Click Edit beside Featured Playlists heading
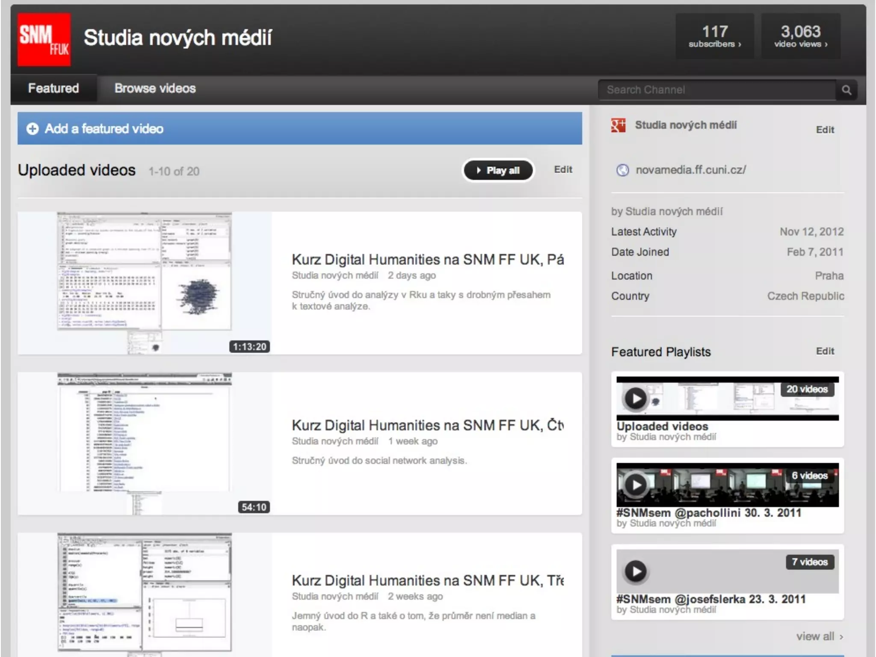The width and height of the screenshot is (876, 657). point(825,351)
